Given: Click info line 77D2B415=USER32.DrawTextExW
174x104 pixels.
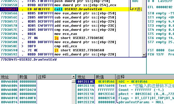Looking at the screenshot, I should click(29, 60).
